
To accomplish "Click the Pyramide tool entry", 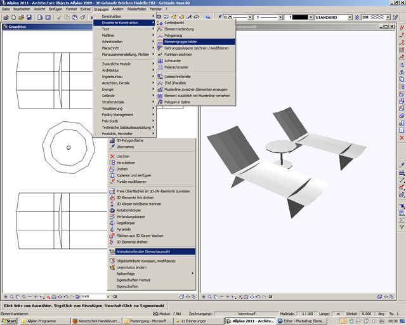I will 123,229.
